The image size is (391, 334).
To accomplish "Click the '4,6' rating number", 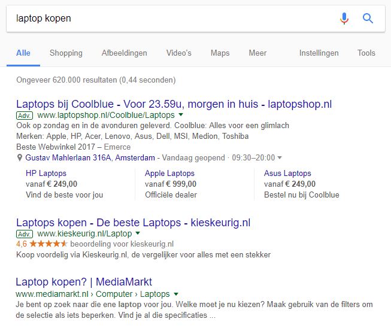I will pyautogui.click(x=22, y=244).
